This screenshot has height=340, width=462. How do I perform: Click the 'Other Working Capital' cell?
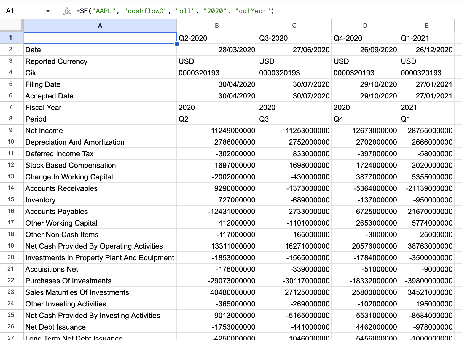(100, 223)
